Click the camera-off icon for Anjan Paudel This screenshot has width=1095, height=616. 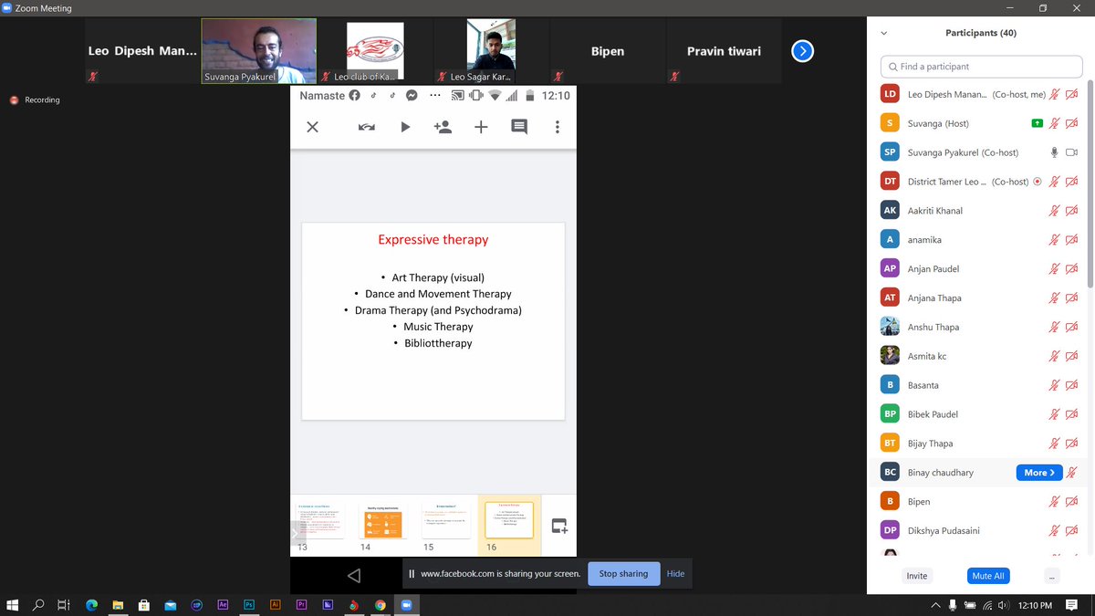coord(1072,269)
